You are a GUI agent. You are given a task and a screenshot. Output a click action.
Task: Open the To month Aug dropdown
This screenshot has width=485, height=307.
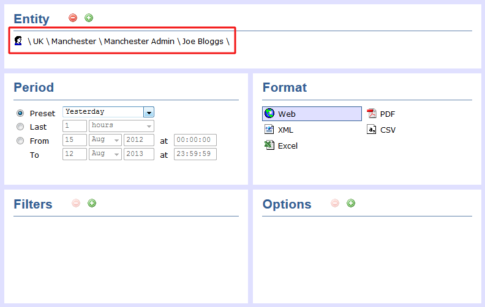tap(116, 154)
